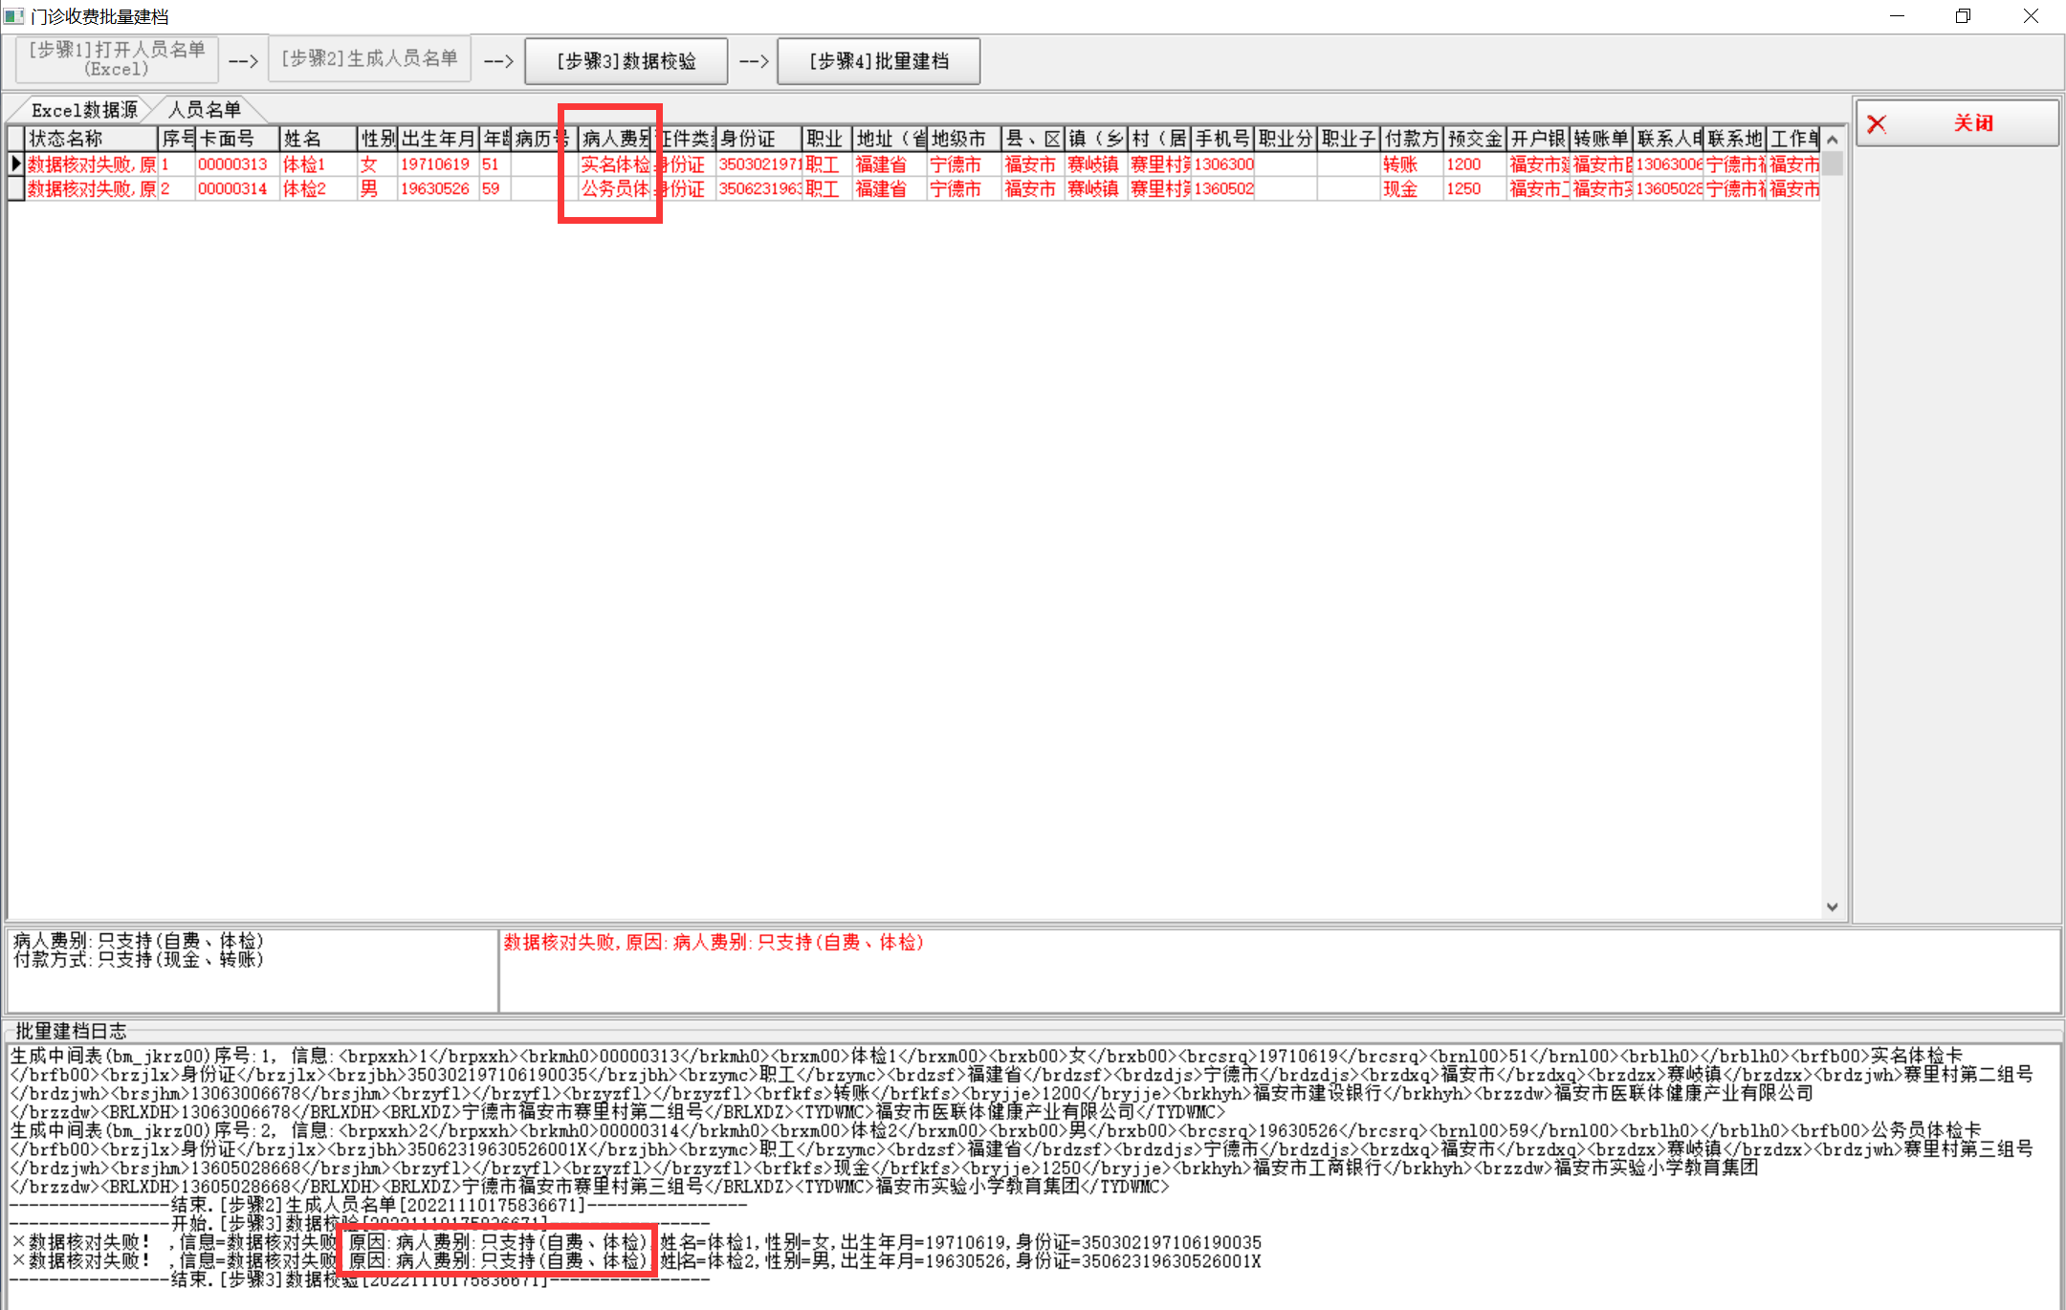Image resolution: width=2066 pixels, height=1310 pixels.
Task: Click the grid scrollbar down arrow
Action: [x=1832, y=906]
